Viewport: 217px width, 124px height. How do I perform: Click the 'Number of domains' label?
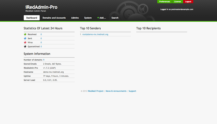(33, 60)
